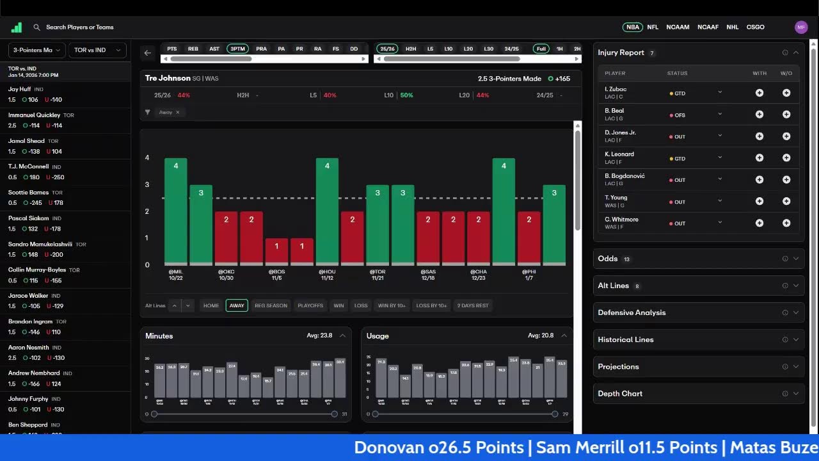Add T. Young to W/O filter
This screenshot has width=819, height=461.
[786, 201]
